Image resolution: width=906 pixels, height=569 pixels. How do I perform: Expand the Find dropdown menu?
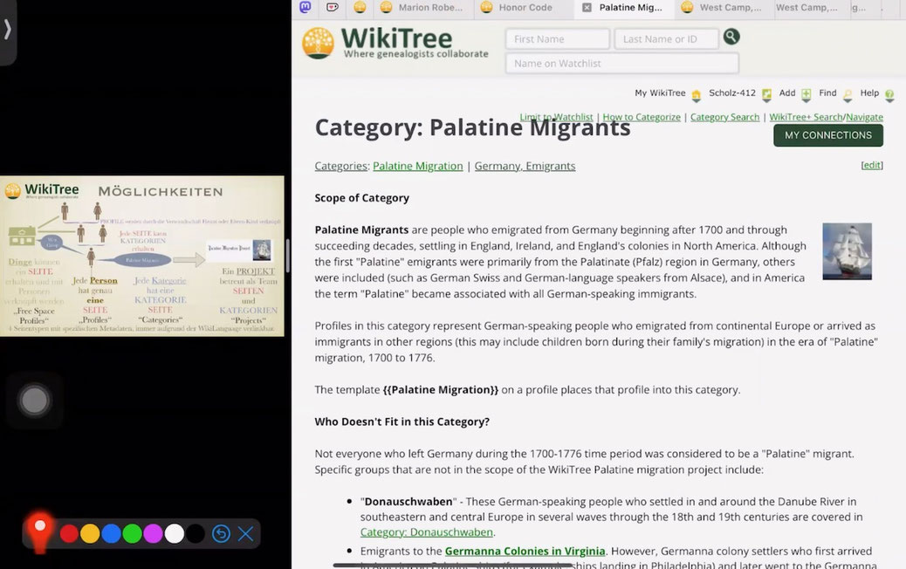pyautogui.click(x=834, y=93)
